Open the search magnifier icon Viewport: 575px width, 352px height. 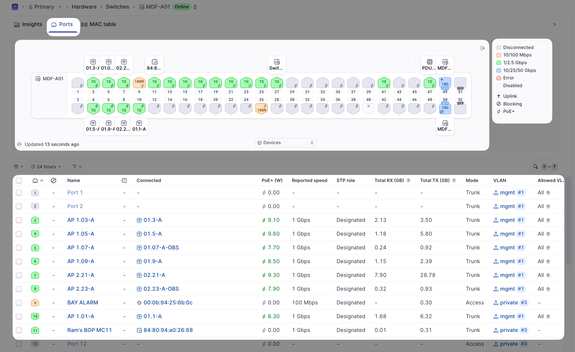tap(535, 167)
